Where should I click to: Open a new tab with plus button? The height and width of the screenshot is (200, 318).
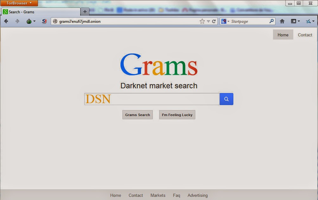85,12
